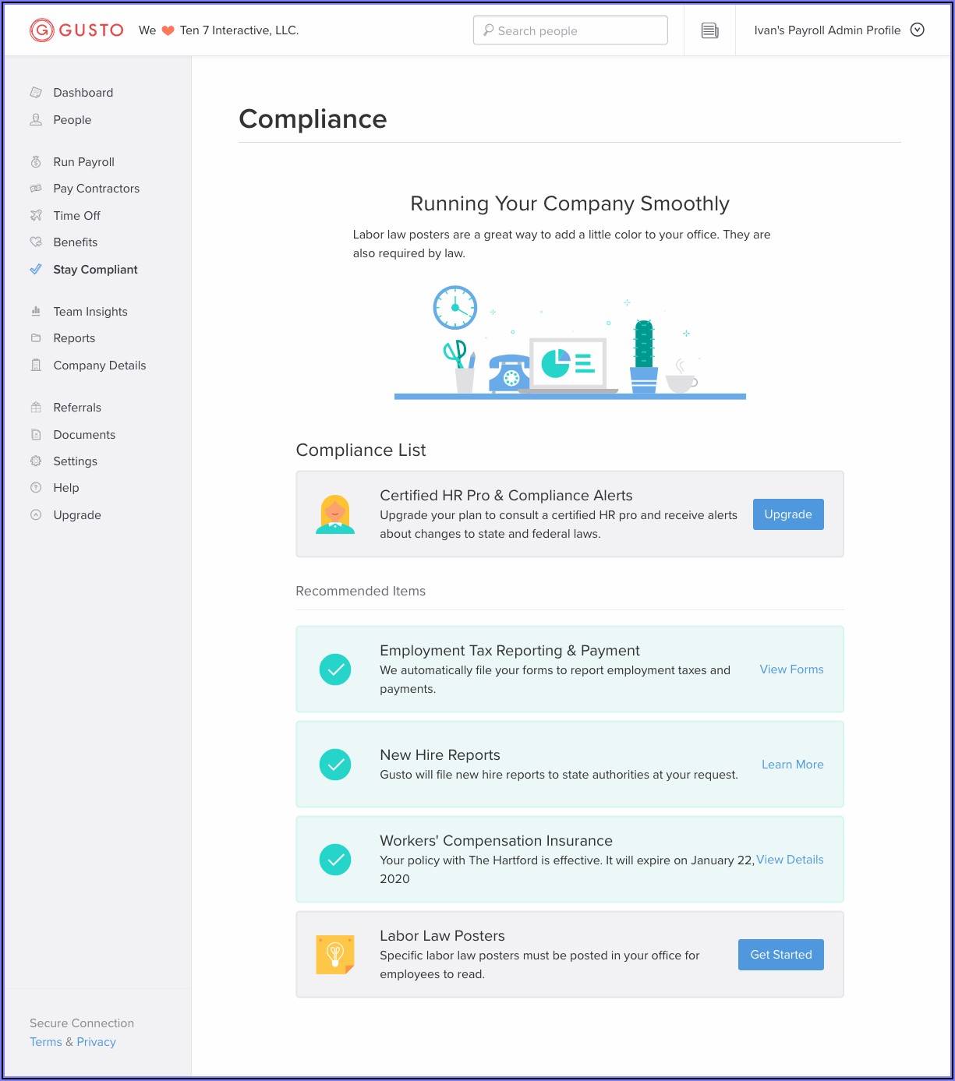Click the Workers' Compensation Insurance checkmark circle
This screenshot has height=1081, width=955.
(335, 860)
